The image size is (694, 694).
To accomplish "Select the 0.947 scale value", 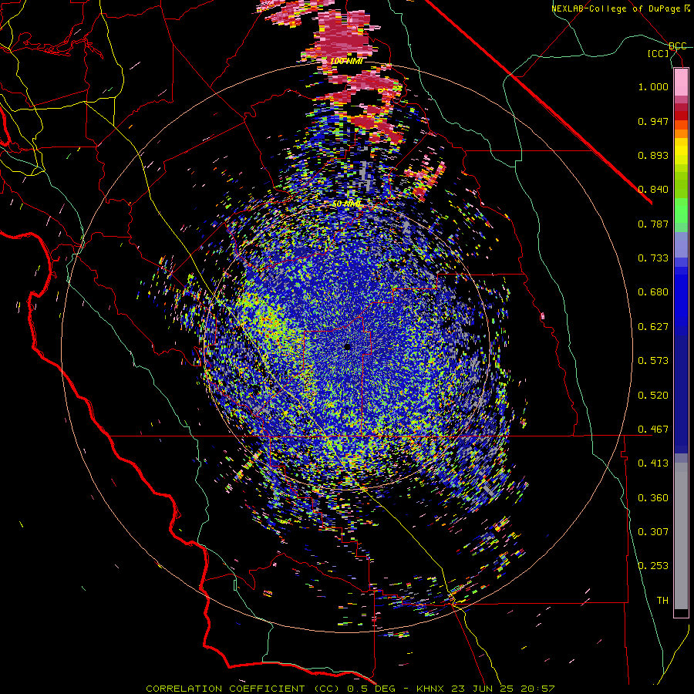I will pyautogui.click(x=653, y=121).
